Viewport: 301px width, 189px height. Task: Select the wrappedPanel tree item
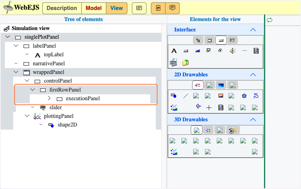click(49, 72)
